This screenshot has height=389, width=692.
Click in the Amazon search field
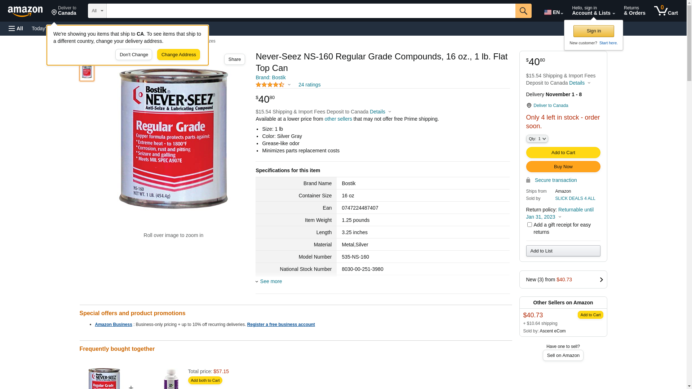(x=311, y=11)
